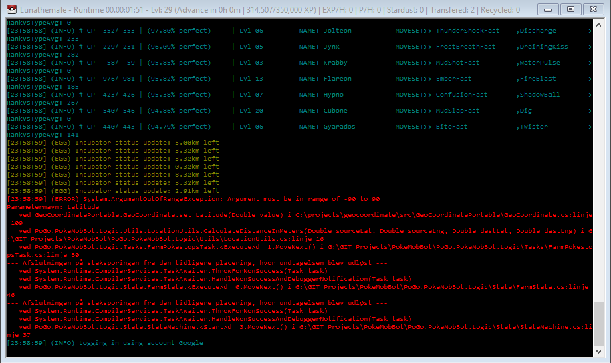Click the incubator line with '0.32km left'

click(113, 167)
